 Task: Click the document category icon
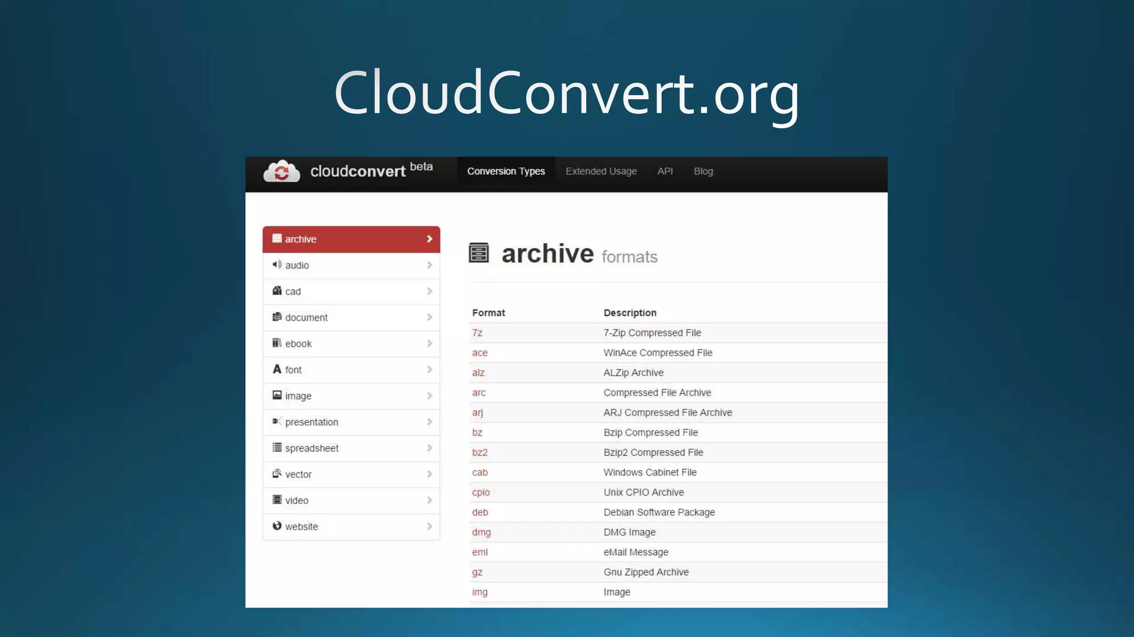point(277,317)
